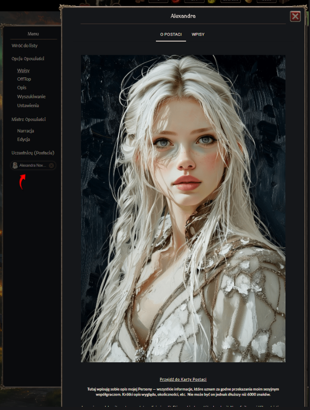310x410 pixels.
Task: Click the Alexandra popup title
Action: click(x=183, y=16)
